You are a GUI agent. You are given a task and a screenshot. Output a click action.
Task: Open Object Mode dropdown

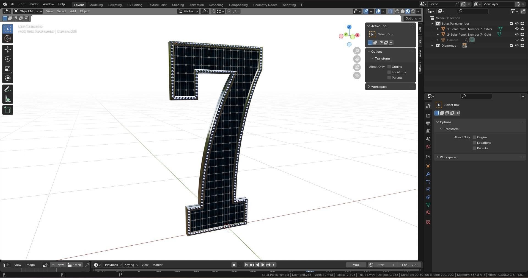(28, 11)
